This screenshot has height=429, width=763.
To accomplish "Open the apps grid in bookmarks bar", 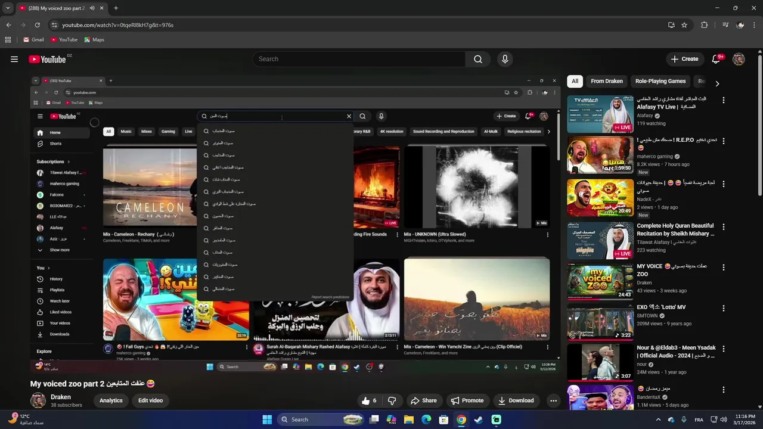I will tap(8, 40).
